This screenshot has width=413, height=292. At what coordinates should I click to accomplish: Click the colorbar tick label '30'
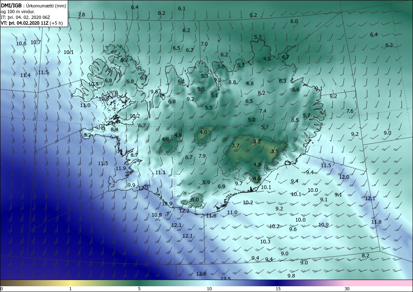347,289
